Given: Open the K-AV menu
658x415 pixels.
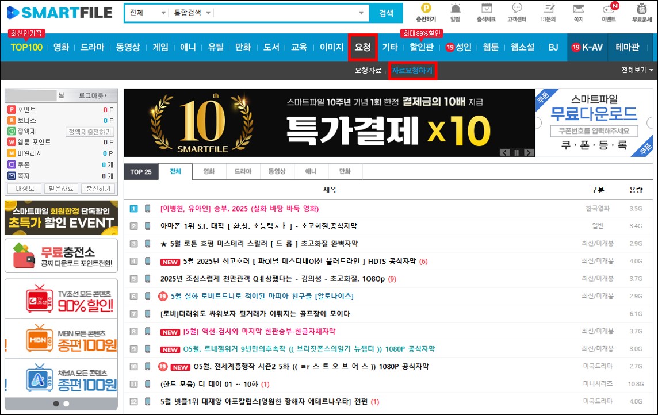Looking at the screenshot, I should [x=587, y=47].
